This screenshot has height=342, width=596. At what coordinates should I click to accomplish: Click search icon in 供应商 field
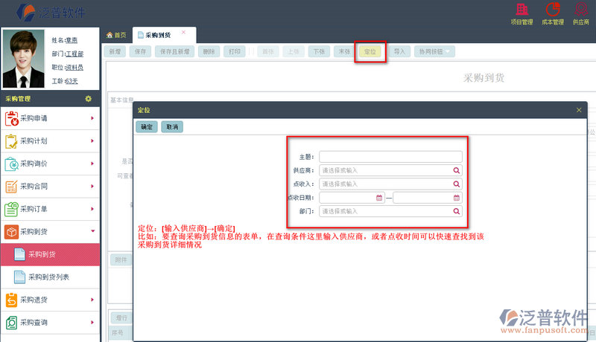pos(457,170)
